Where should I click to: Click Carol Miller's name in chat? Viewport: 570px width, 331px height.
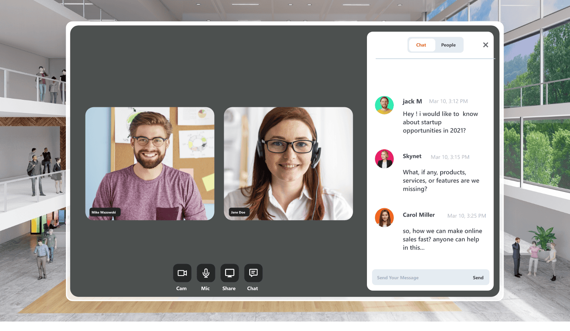pos(419,215)
